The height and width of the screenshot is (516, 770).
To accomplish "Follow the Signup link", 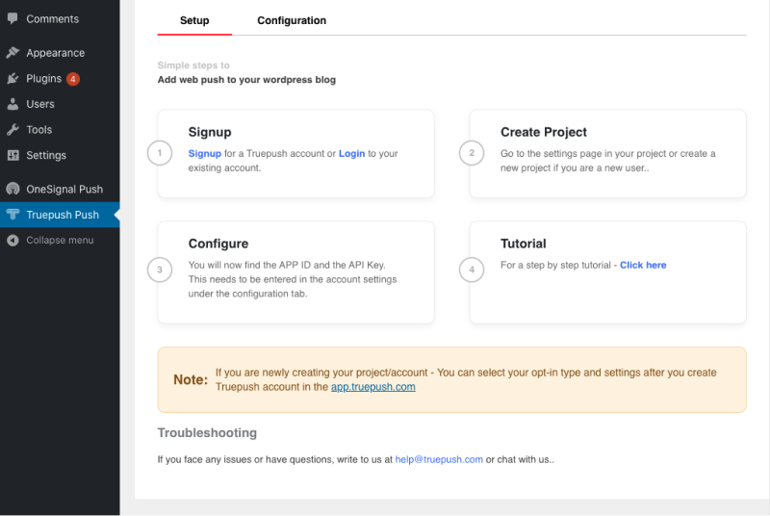I will tap(205, 154).
